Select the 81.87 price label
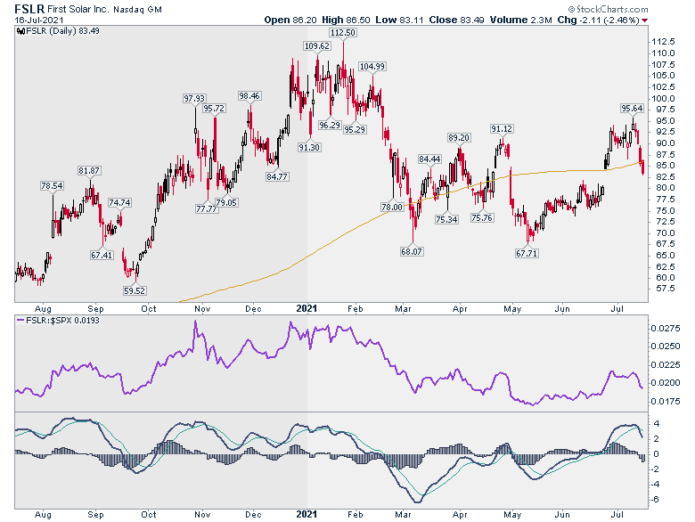This screenshot has height=522, width=695. 89,171
